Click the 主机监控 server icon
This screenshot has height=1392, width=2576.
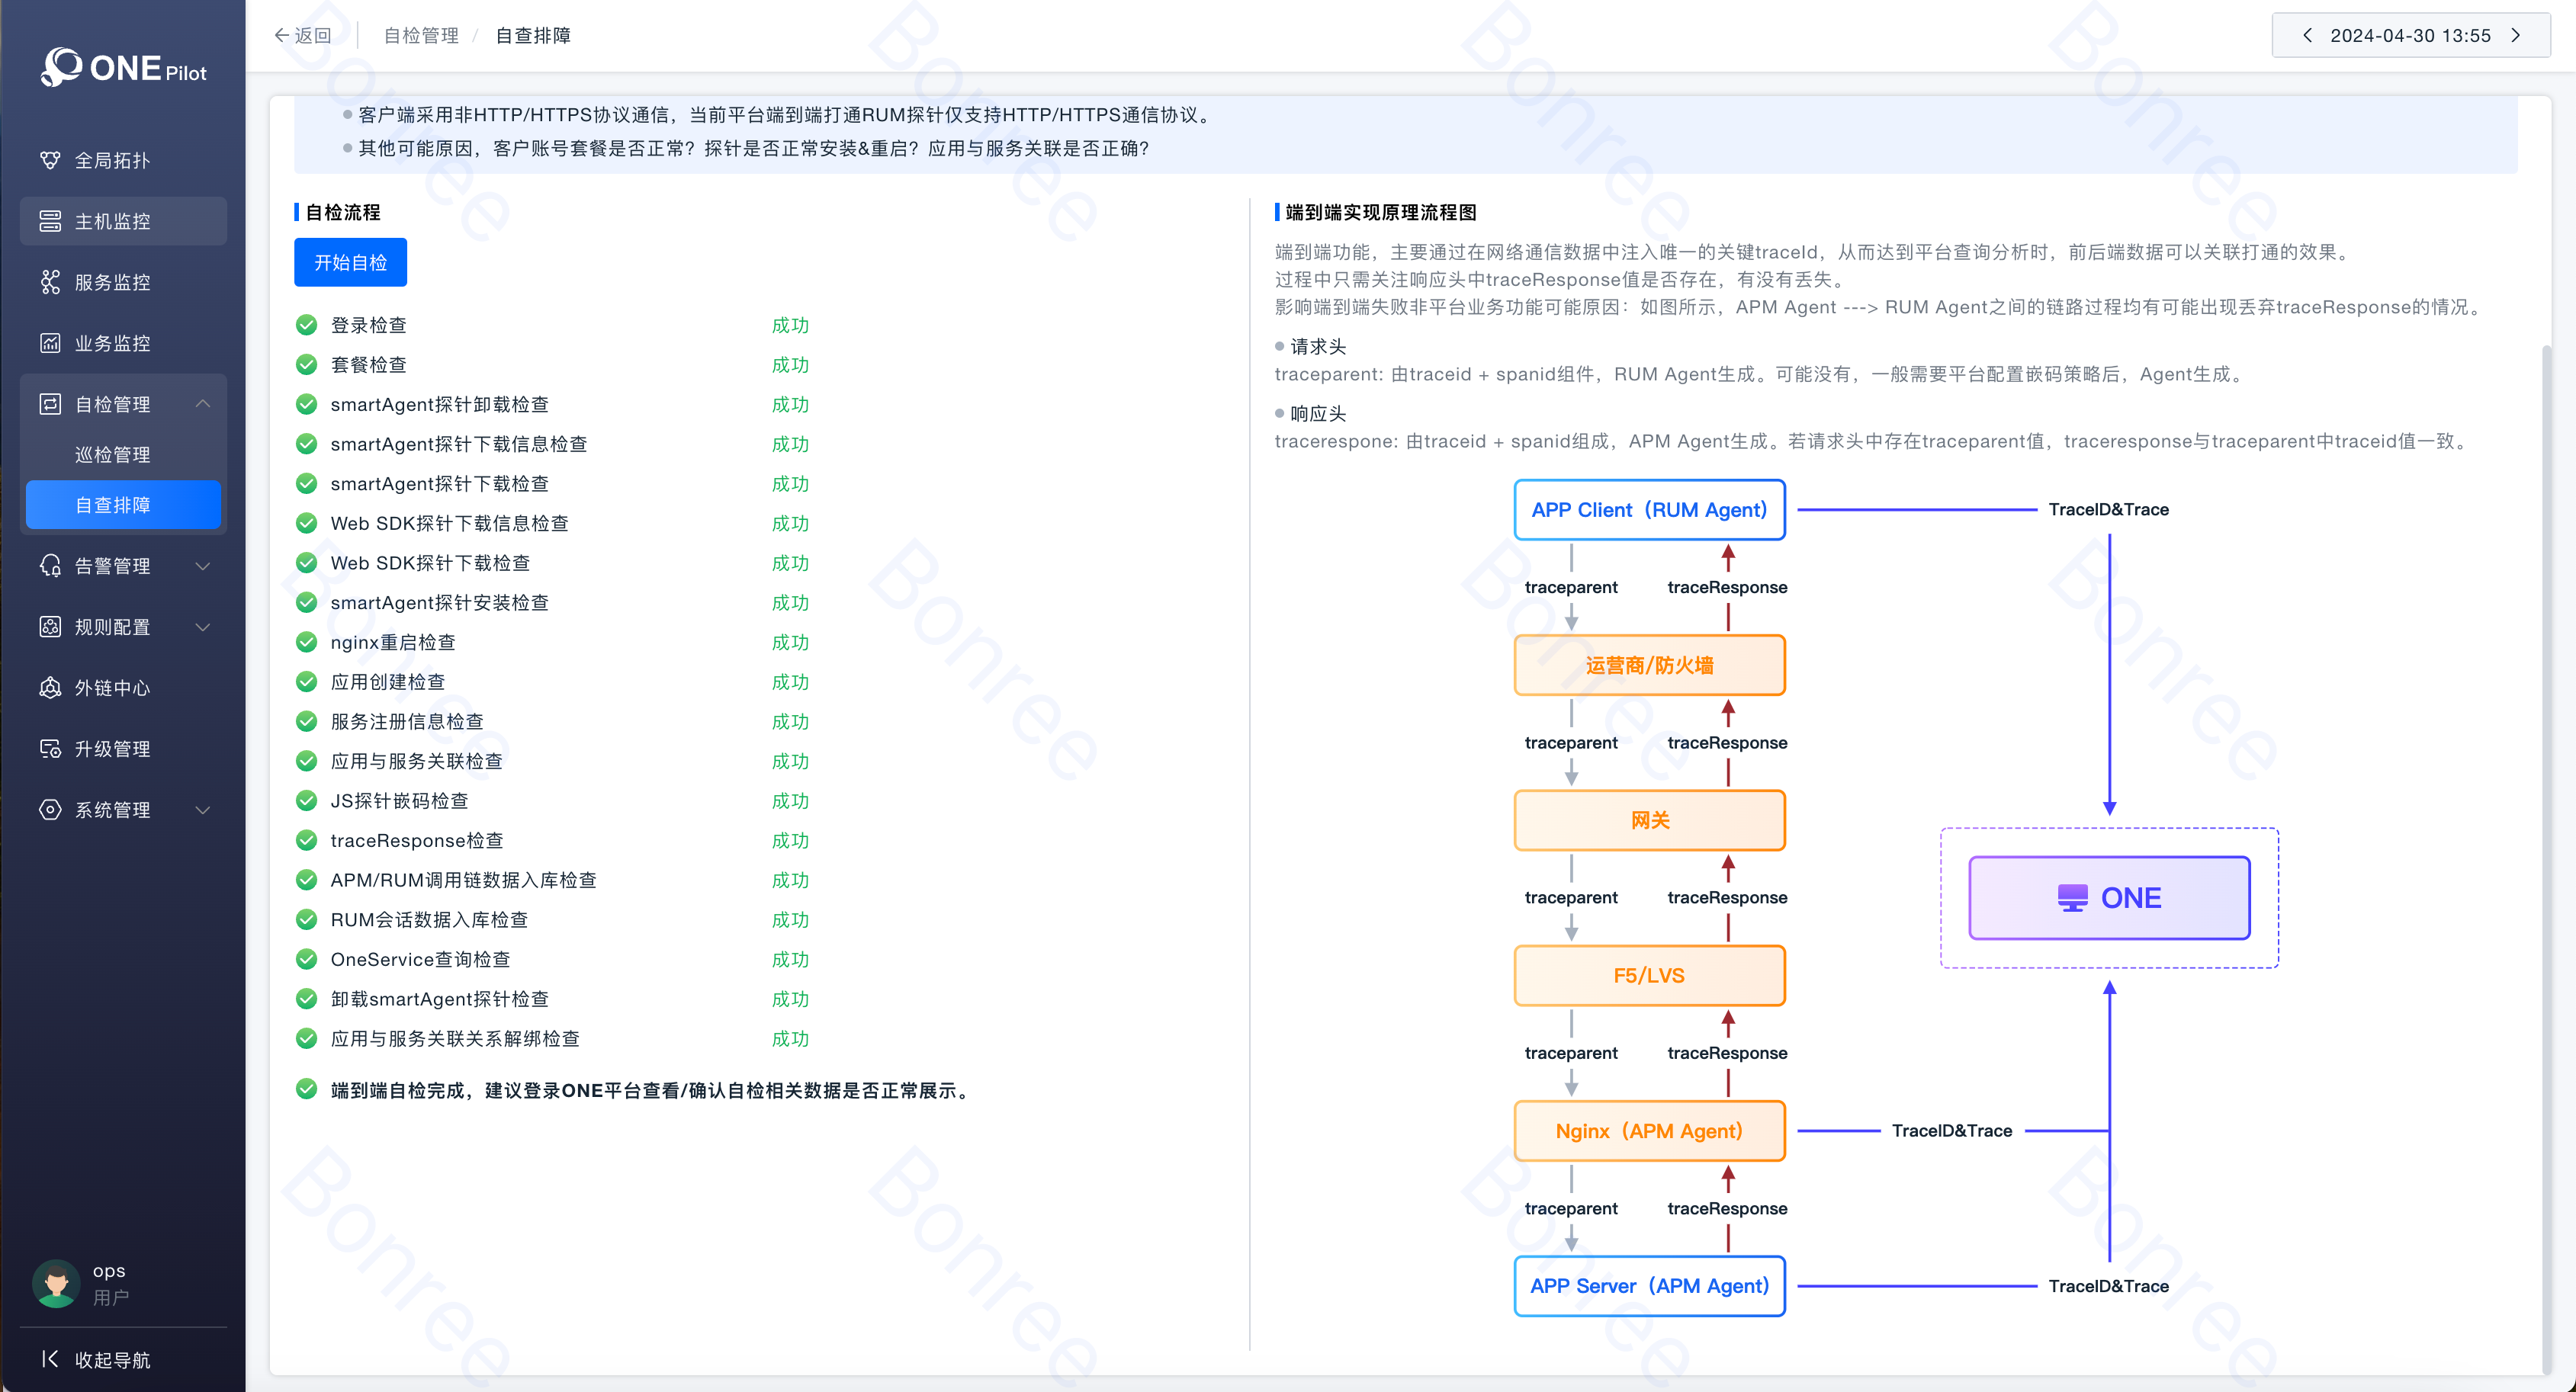coord(50,221)
